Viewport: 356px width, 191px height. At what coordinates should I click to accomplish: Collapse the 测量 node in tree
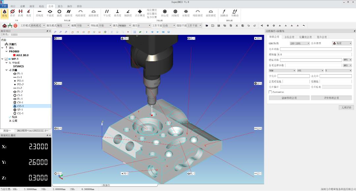coord(6,70)
